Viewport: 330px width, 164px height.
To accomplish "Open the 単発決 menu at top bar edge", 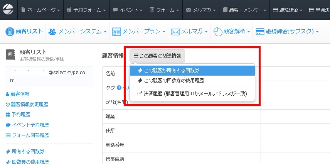I will 318,10.
